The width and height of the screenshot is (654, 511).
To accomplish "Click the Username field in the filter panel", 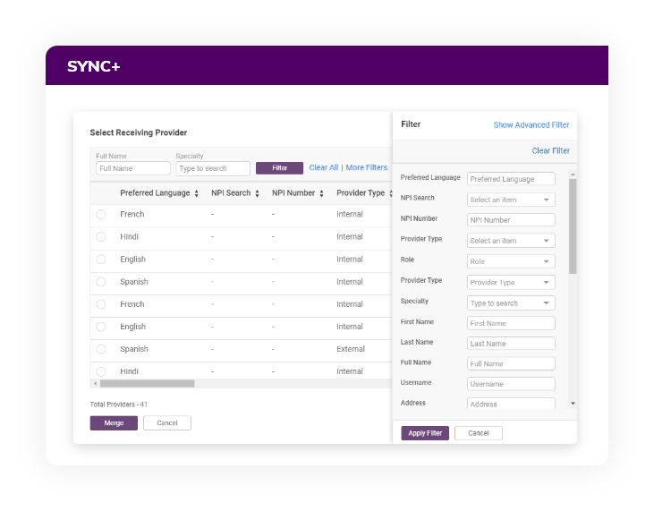I will coord(511,384).
